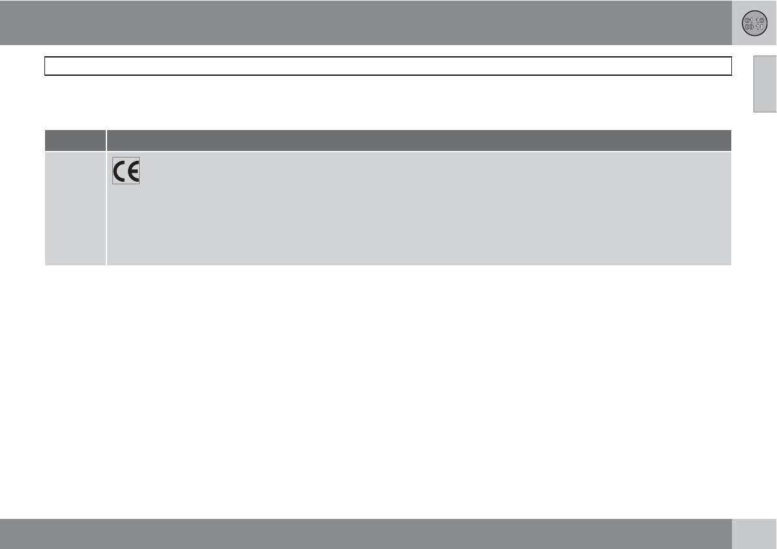This screenshot has height=549, width=777.
Task: Click inside the empty outlined title box
Action: [388, 66]
